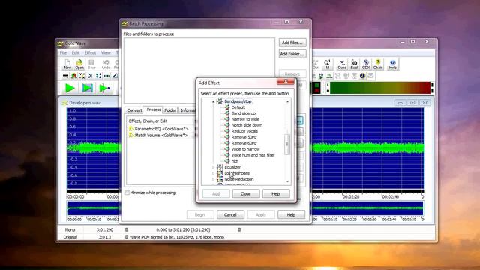Open the View menu in GoldWave

(106, 53)
